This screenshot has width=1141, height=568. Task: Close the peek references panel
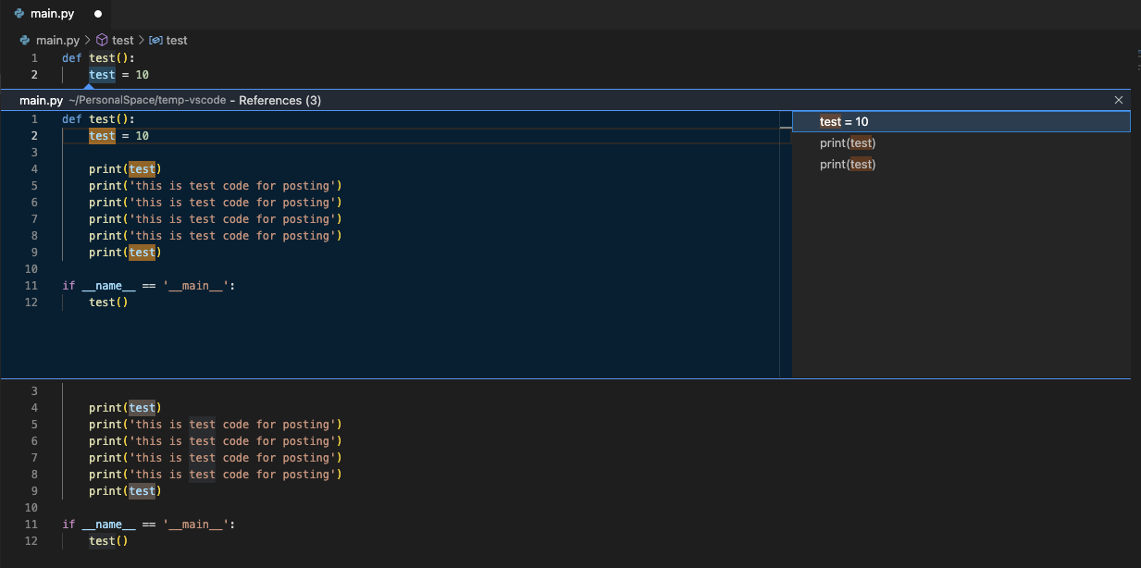click(1119, 100)
